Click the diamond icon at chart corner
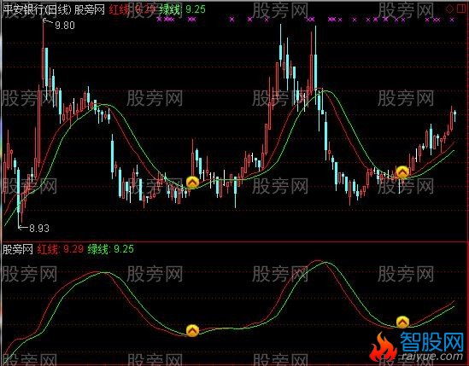The image size is (469, 366). [449, 9]
